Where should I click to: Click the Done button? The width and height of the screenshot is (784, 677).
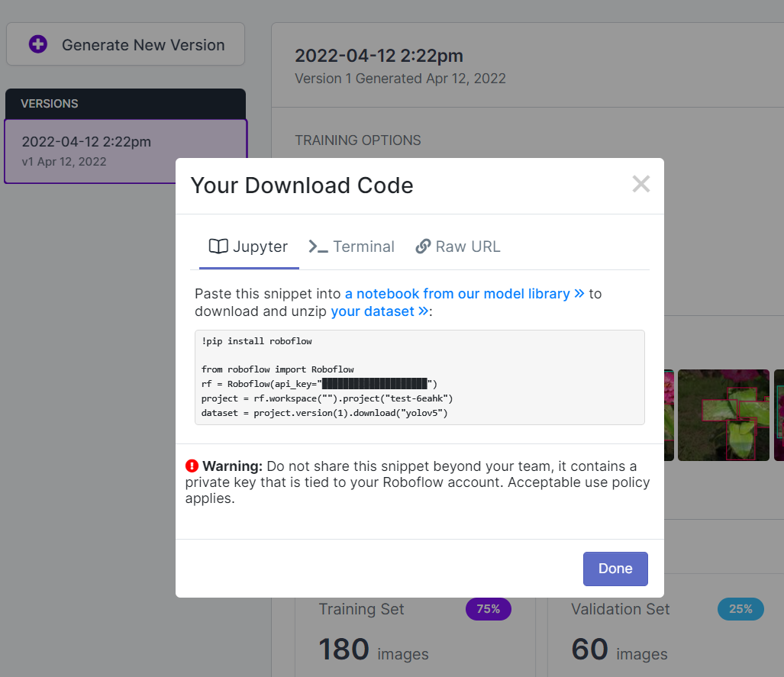tap(615, 569)
